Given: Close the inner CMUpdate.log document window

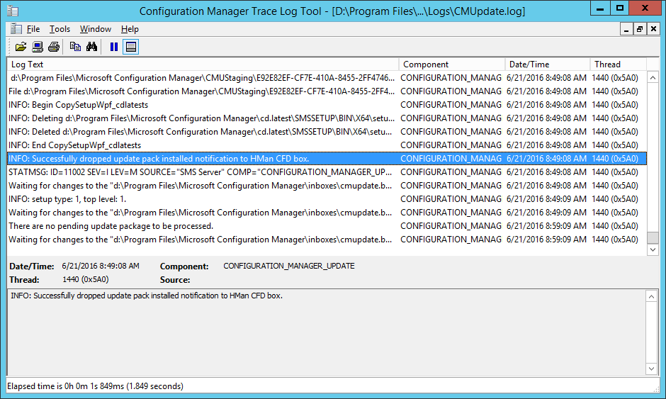Looking at the screenshot, I should point(653,29).
